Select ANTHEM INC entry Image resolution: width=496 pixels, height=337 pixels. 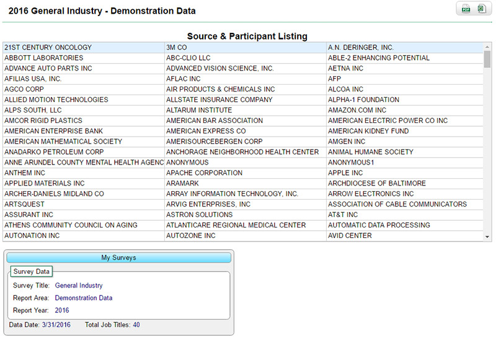(x=84, y=173)
